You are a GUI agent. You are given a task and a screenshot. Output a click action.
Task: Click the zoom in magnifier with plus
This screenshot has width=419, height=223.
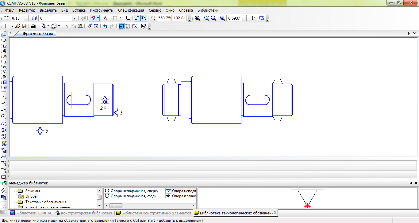pos(222,18)
